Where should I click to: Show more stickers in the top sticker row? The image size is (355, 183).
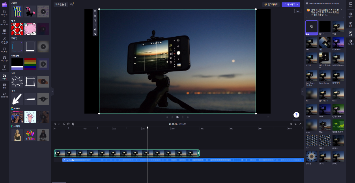pyautogui.click(x=43, y=11)
